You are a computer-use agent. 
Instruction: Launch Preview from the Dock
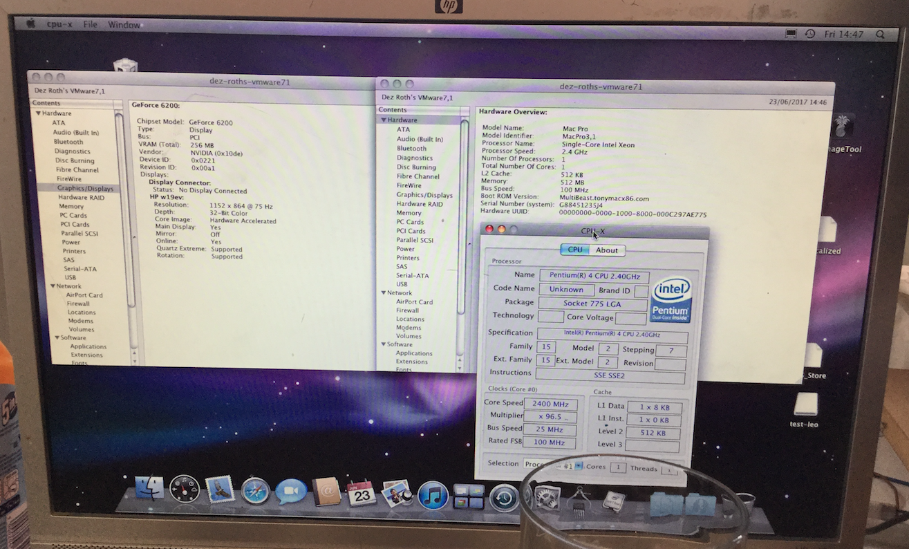tap(397, 494)
